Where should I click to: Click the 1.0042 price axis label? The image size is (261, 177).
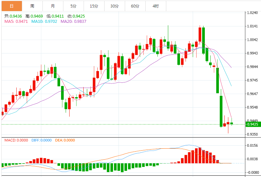(253, 40)
